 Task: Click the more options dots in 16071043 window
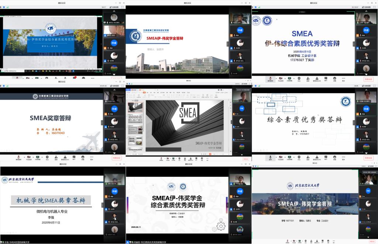pyautogui.click(x=92, y=158)
